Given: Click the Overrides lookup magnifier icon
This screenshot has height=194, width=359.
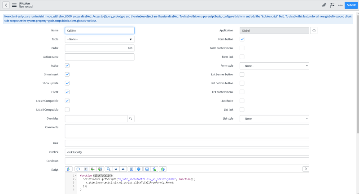Looking at the screenshot, I should point(131,118).
